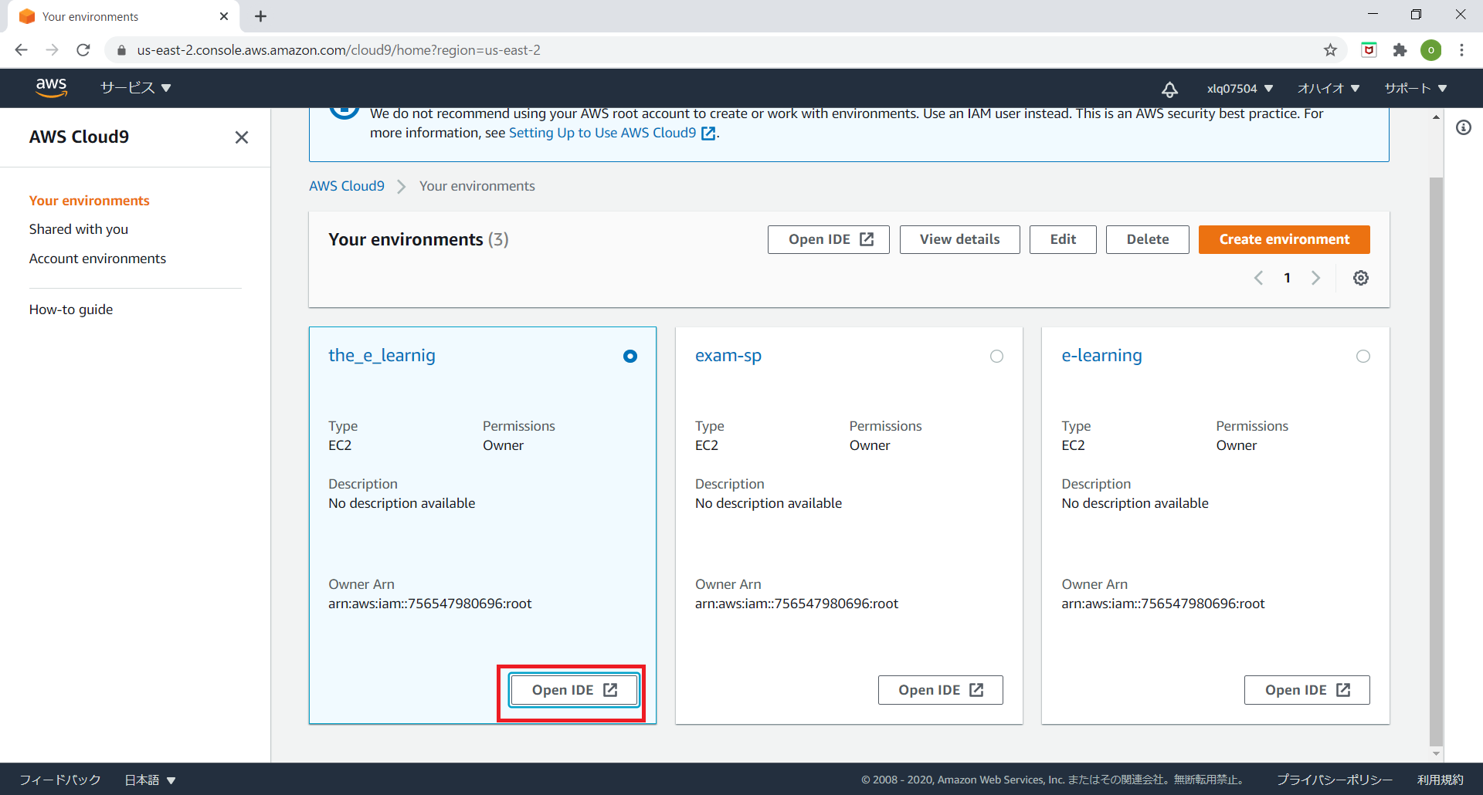Screen dimensions: 1483x795
Task: Click scrollbar down arrow
Action: (x=1436, y=754)
